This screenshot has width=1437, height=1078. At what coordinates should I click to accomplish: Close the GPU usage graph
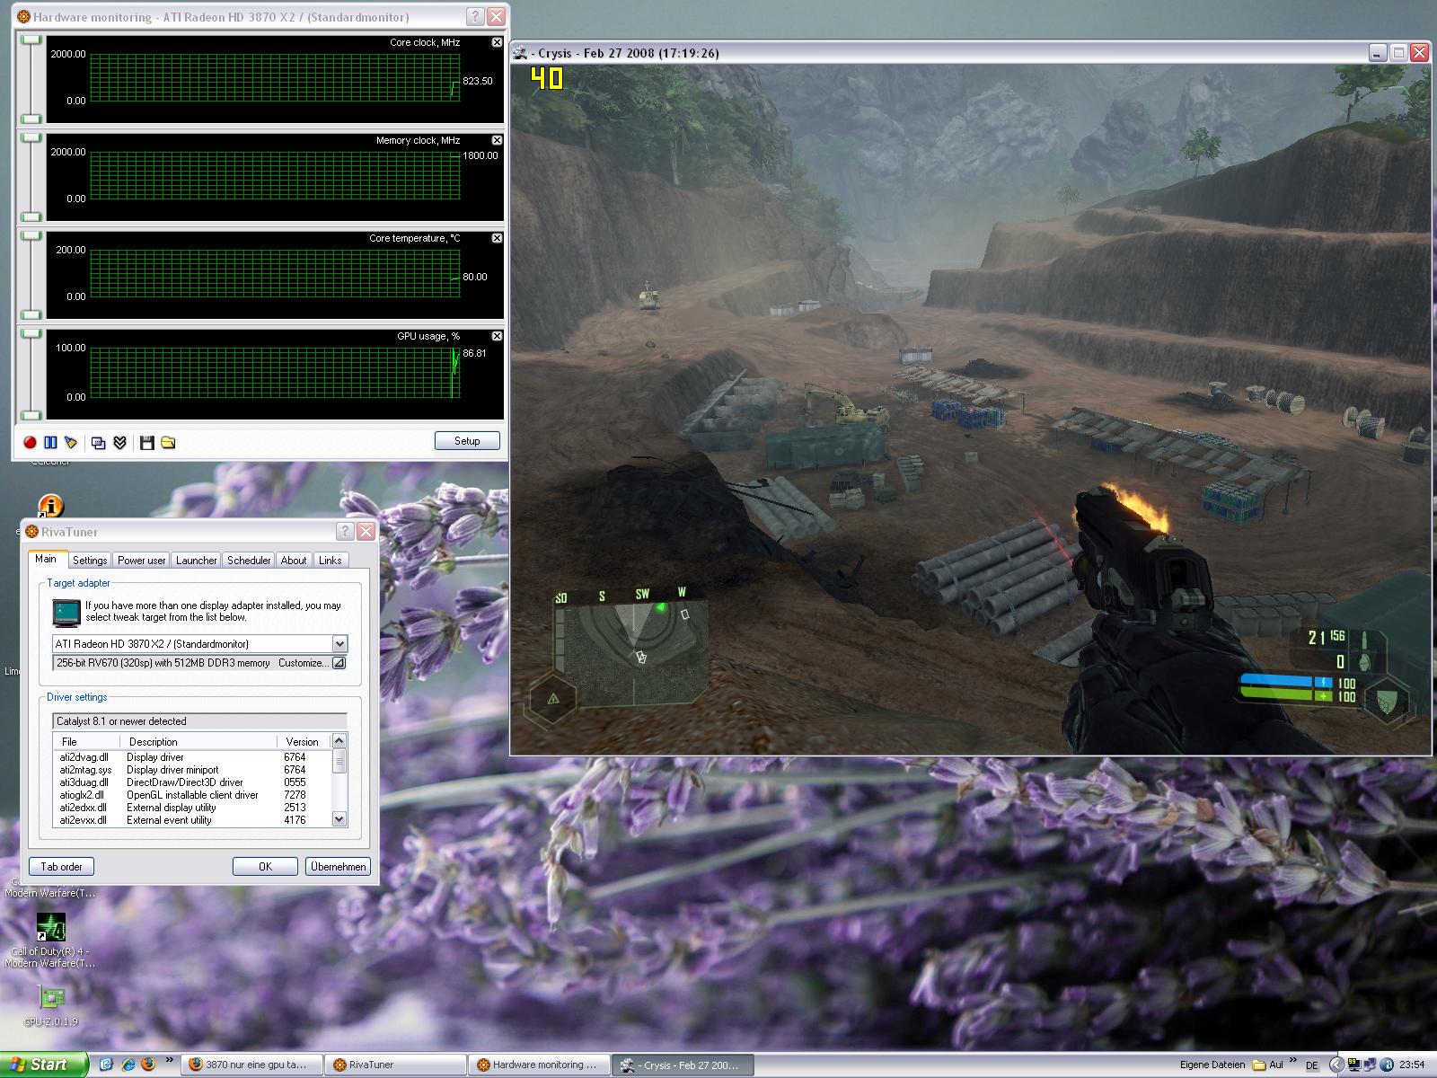click(498, 336)
